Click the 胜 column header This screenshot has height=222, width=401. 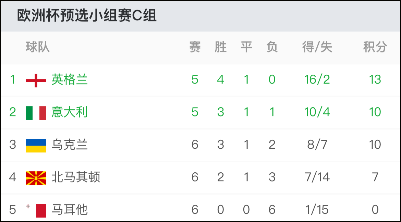[x=221, y=47]
